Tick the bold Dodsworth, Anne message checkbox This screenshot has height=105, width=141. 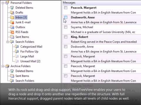coord(66,17)
